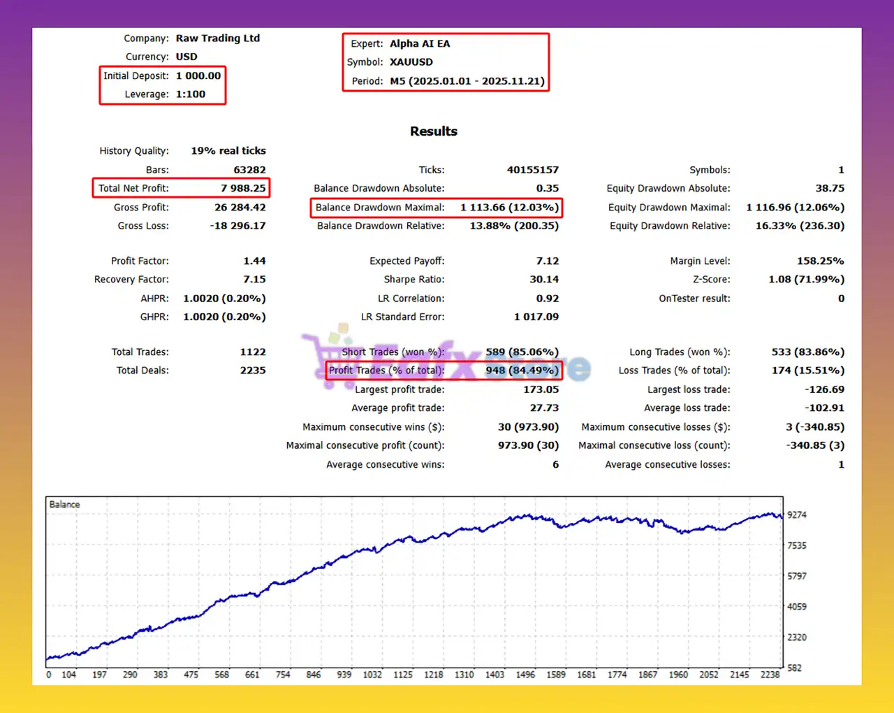Click the Balance legend label on the chart
894x713 pixels.
[x=64, y=504]
